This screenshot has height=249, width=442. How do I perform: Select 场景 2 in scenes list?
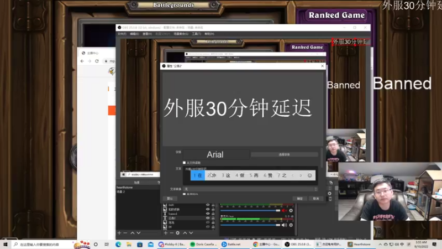pyautogui.click(x=138, y=191)
